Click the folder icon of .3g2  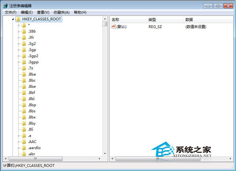(24, 44)
